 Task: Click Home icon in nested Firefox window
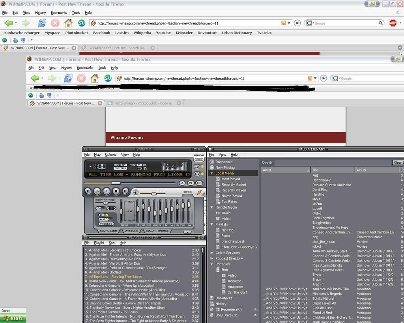point(95,78)
